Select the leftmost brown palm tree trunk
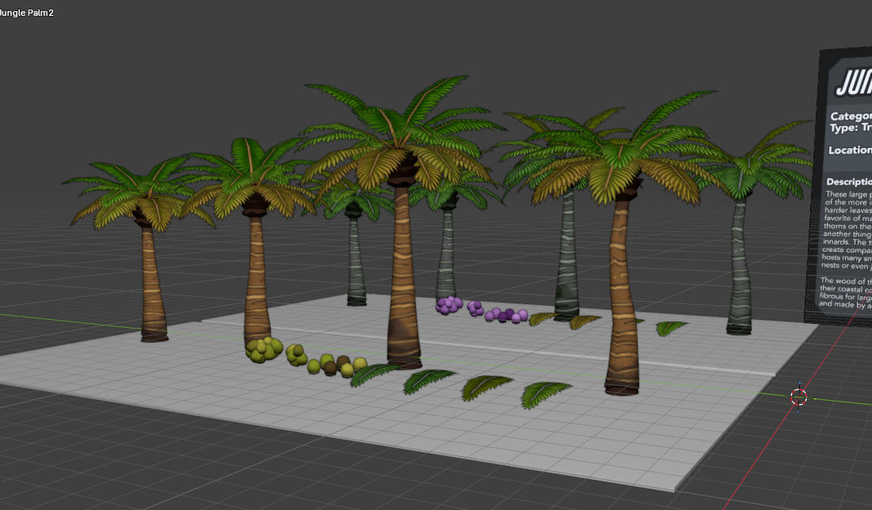872x510 pixels. pyautogui.click(x=152, y=284)
